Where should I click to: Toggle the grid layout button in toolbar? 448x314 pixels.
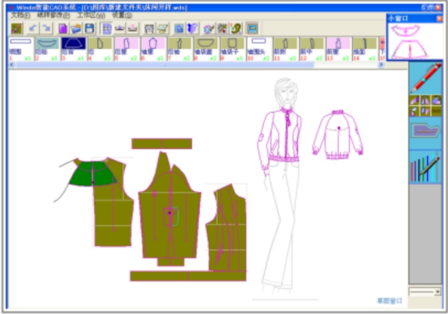click(107, 28)
